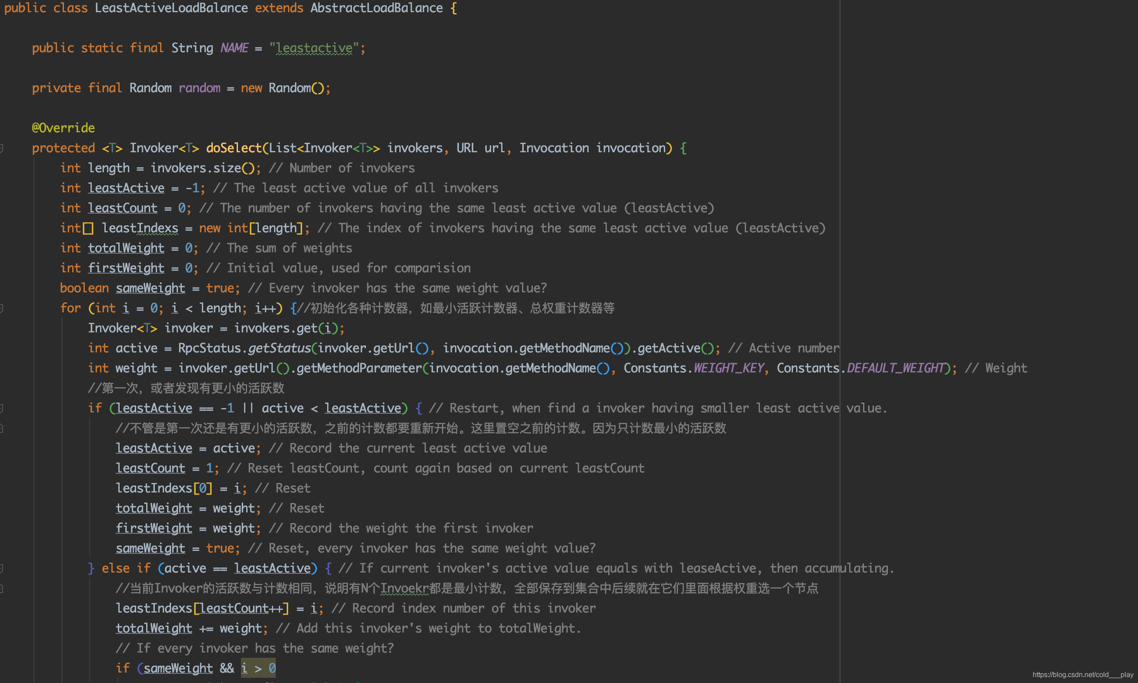The image size is (1138, 683).
Task: Collapse the for loop fold marker
Action: pyautogui.click(x=2, y=308)
